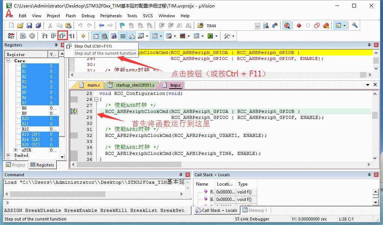Viewport: 383px width, 225px height.
Task: Click the Reset CPU (RST) button
Action: point(11,36)
